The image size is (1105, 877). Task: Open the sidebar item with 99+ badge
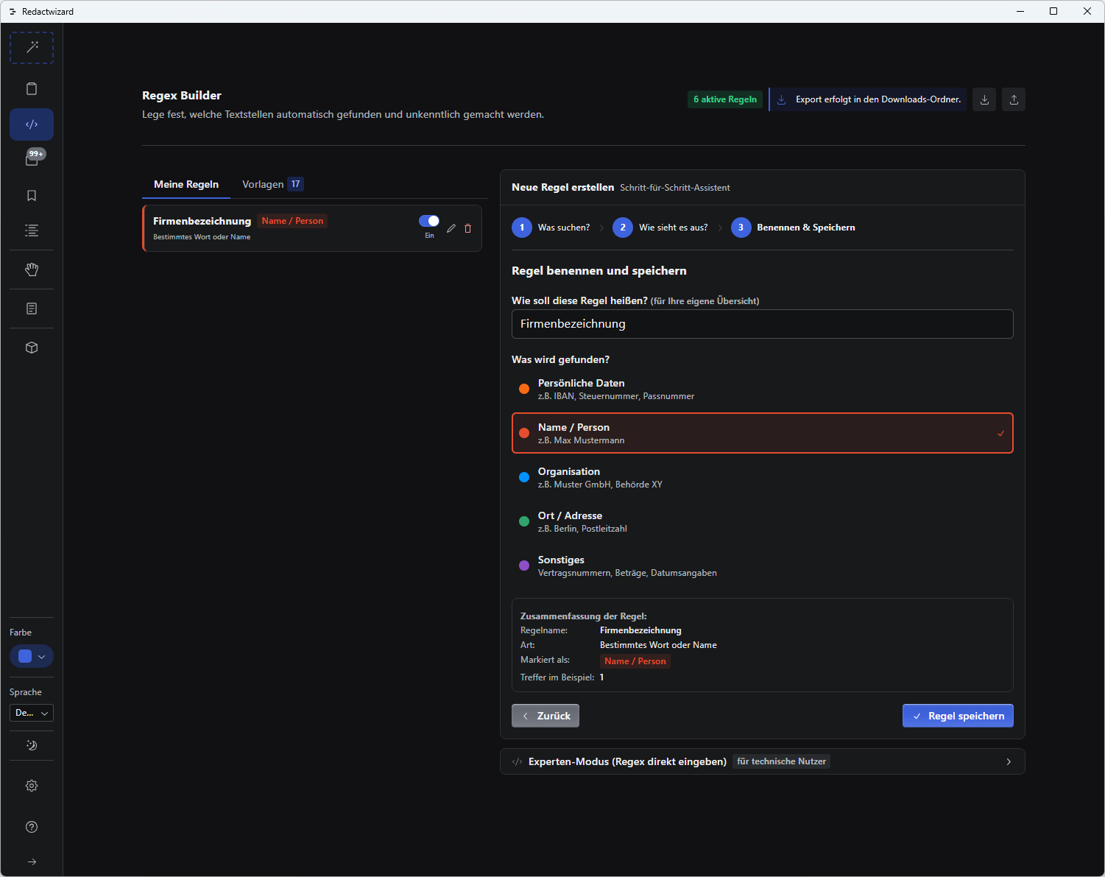(32, 159)
